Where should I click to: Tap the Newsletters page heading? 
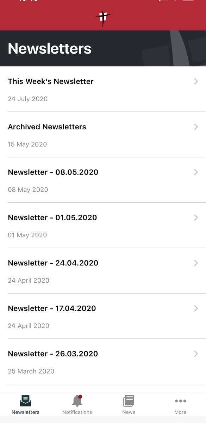[50, 49]
